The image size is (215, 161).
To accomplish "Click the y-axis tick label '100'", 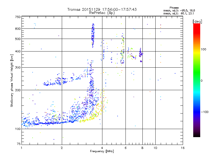I will tap(18, 129).
